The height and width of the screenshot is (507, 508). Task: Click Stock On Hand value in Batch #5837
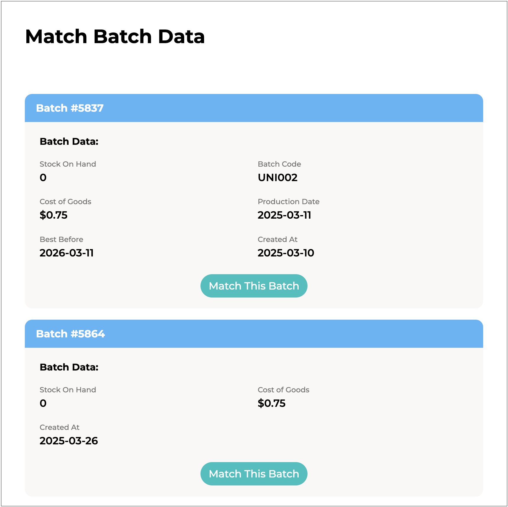tap(43, 178)
